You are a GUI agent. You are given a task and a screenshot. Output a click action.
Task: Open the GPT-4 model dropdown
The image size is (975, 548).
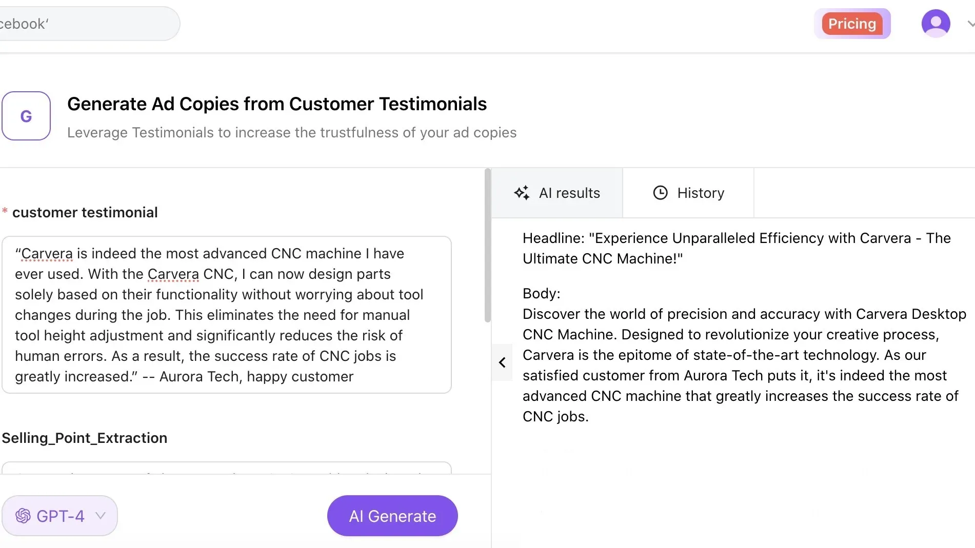(x=59, y=516)
